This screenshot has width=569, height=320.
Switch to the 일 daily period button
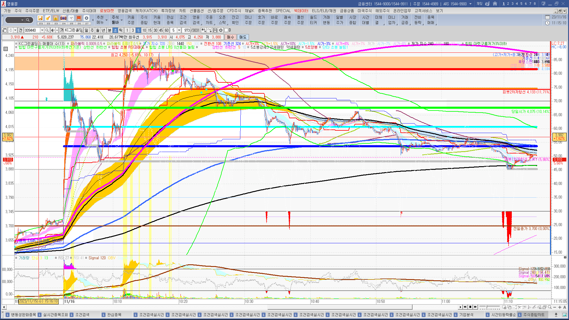[86, 30]
